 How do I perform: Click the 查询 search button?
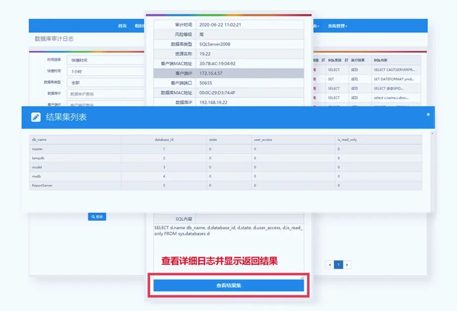tap(97, 217)
